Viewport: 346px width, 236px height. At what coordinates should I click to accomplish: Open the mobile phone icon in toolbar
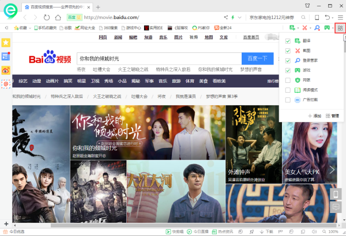coord(317,17)
